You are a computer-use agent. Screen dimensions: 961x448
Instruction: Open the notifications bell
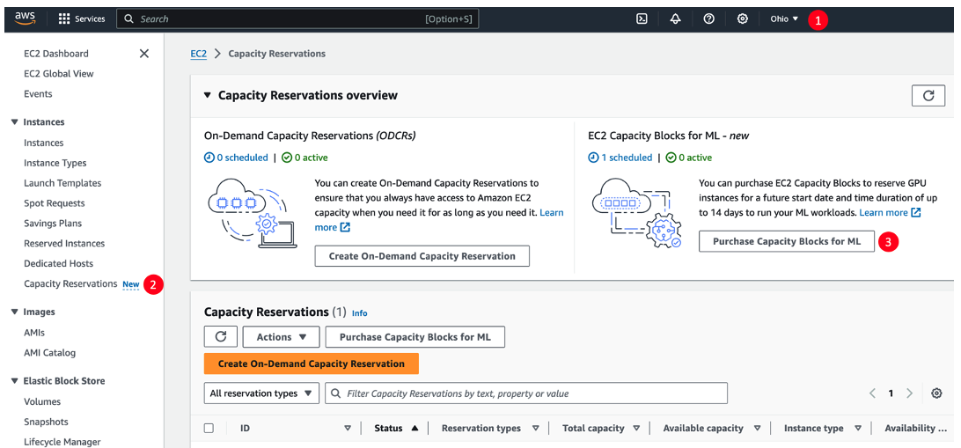point(675,19)
